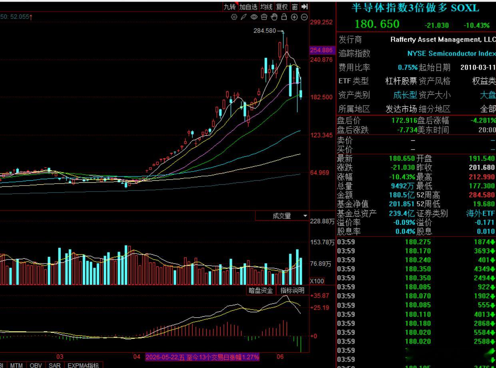
Task: Click the trade row priced 180.240
Action: (x=416, y=260)
